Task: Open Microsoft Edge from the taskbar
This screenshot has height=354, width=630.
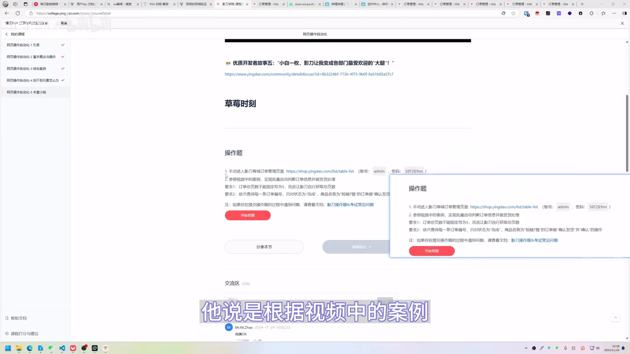Action: point(30,348)
